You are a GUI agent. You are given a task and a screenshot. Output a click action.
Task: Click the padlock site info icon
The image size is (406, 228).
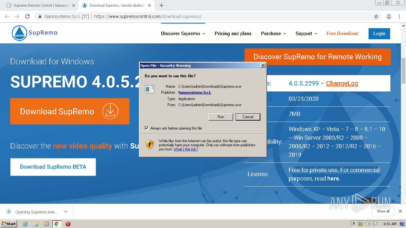(x=40, y=16)
